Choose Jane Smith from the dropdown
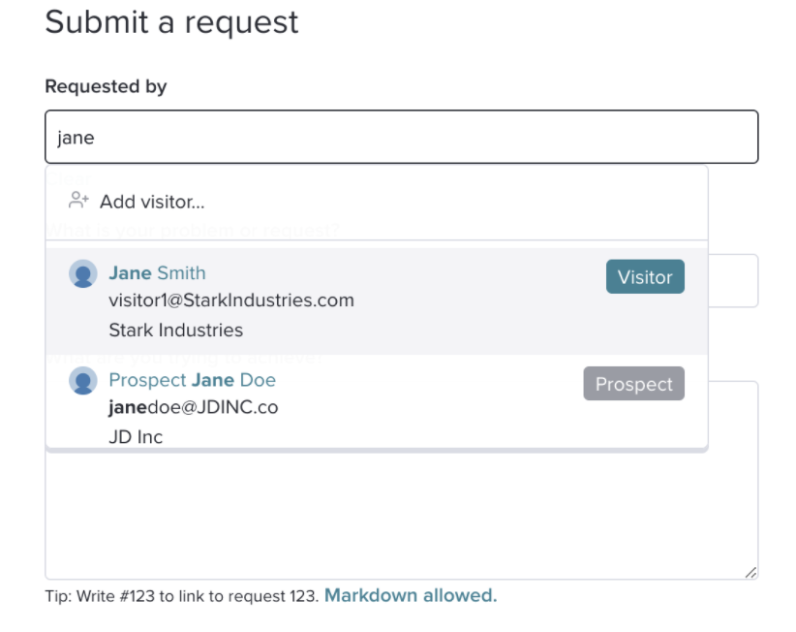796x632 pixels. pos(377,301)
